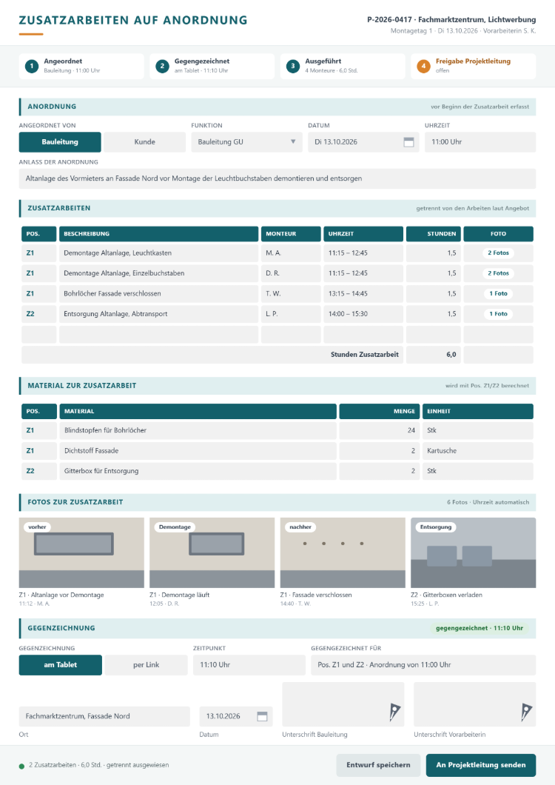The width and height of the screenshot is (555, 785).
Task: Choose am Tablet countersignature mode
Action: [x=61, y=665]
